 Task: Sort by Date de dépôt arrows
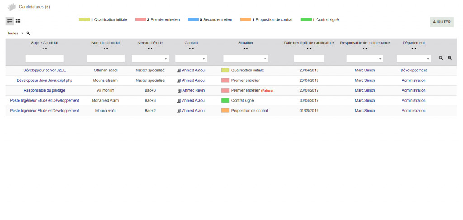(x=309, y=48)
